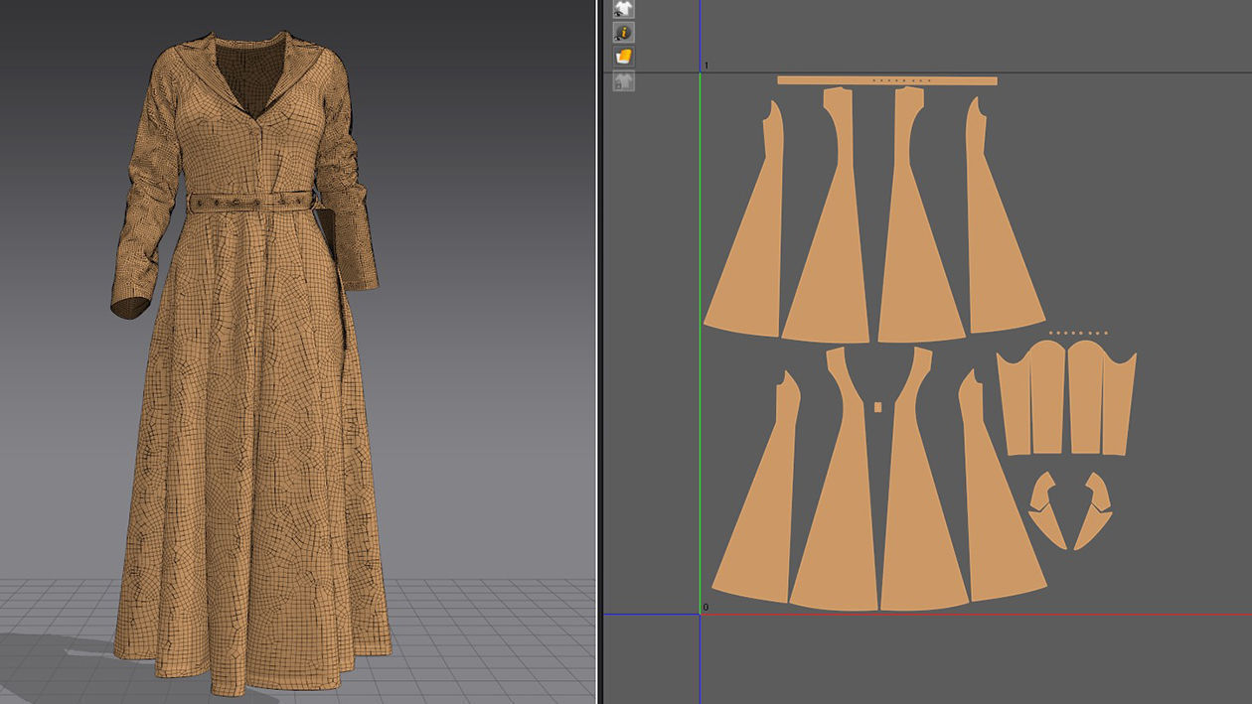The height and width of the screenshot is (704, 1252).
Task: Select the long belt strip pattern piece
Action: [x=886, y=80]
